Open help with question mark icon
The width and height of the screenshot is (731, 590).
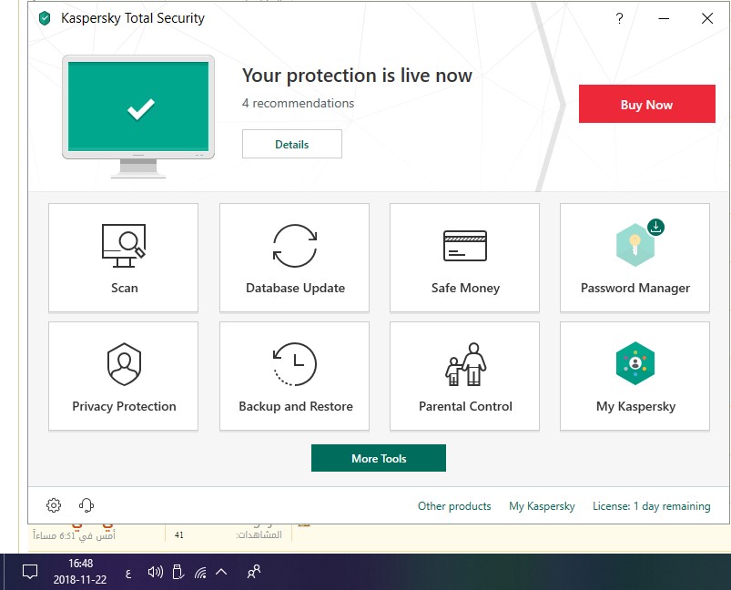point(619,18)
